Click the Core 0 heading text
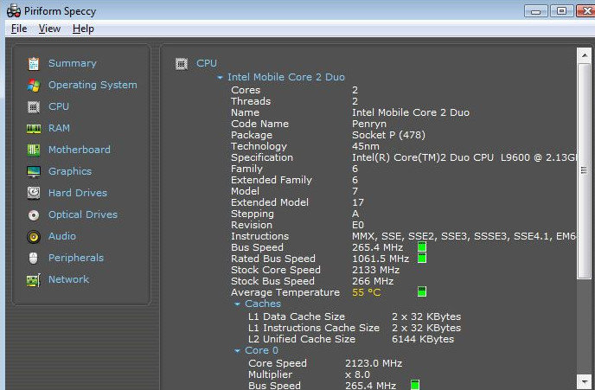Screen dimensions: 595x390 pyautogui.click(x=261, y=350)
